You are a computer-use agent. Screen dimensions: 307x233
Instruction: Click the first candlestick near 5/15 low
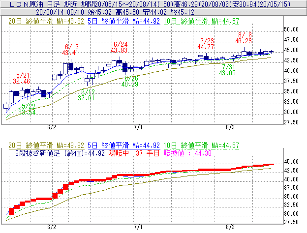6,106
